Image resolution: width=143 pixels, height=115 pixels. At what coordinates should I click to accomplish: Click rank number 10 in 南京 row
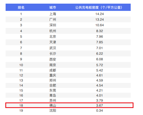click(x=21, y=65)
